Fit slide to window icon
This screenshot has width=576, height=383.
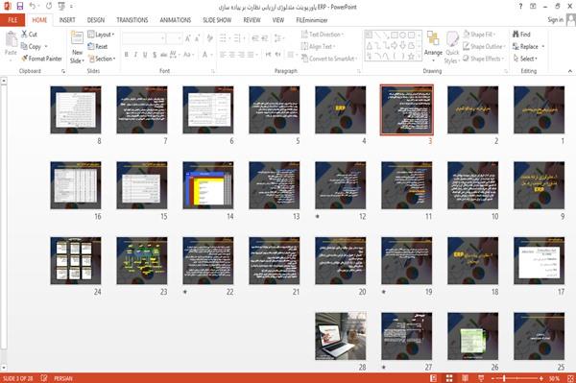tap(570, 378)
